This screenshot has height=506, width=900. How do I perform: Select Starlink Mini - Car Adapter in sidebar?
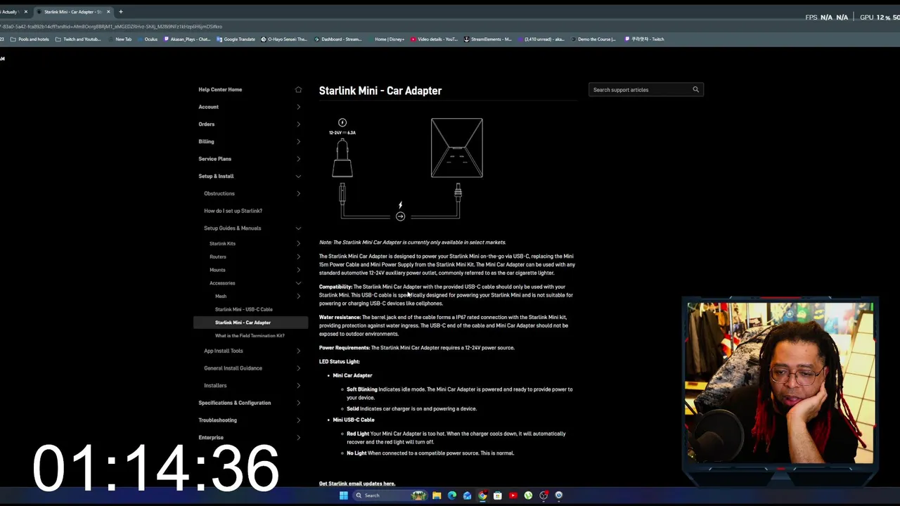250,323
